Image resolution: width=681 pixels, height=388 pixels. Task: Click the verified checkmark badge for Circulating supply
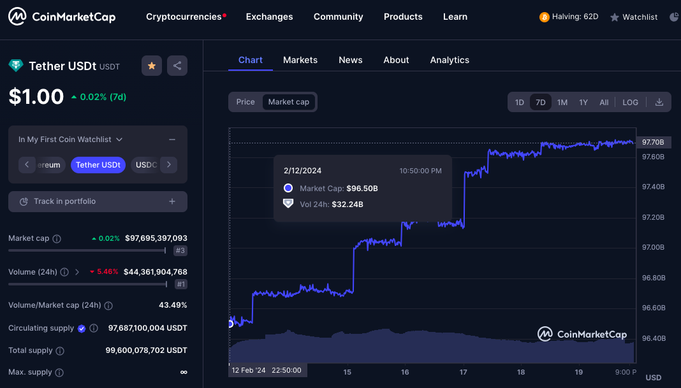[x=82, y=329]
